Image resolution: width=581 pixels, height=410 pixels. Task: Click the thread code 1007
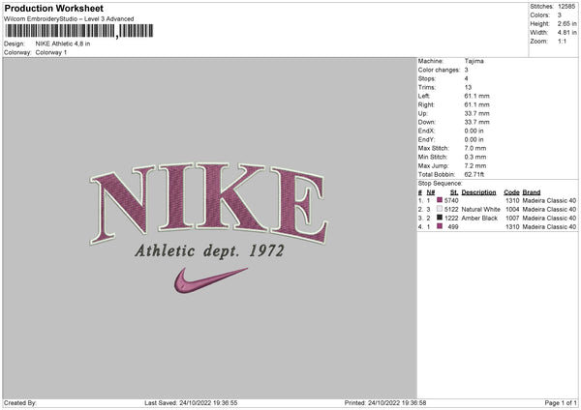[x=512, y=218]
